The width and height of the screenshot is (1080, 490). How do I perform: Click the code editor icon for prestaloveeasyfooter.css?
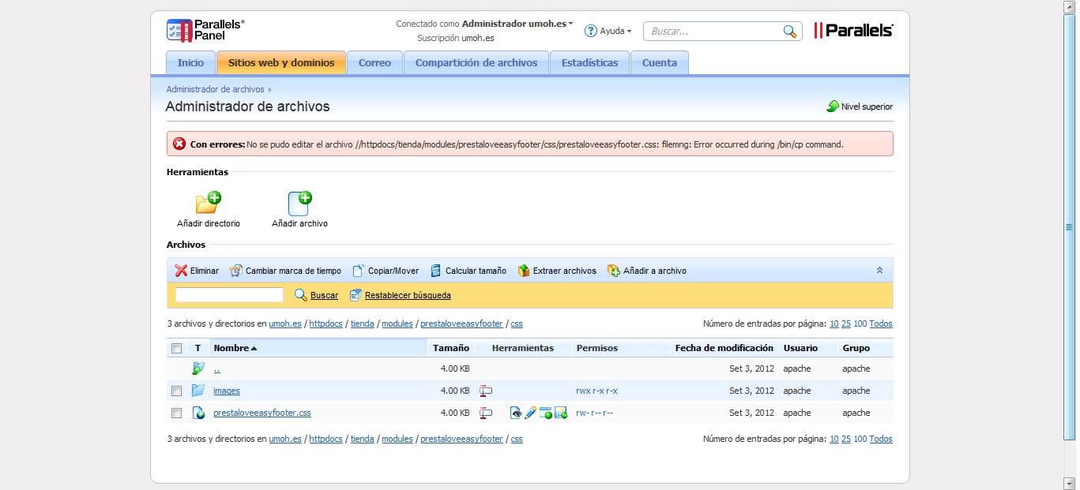(546, 413)
